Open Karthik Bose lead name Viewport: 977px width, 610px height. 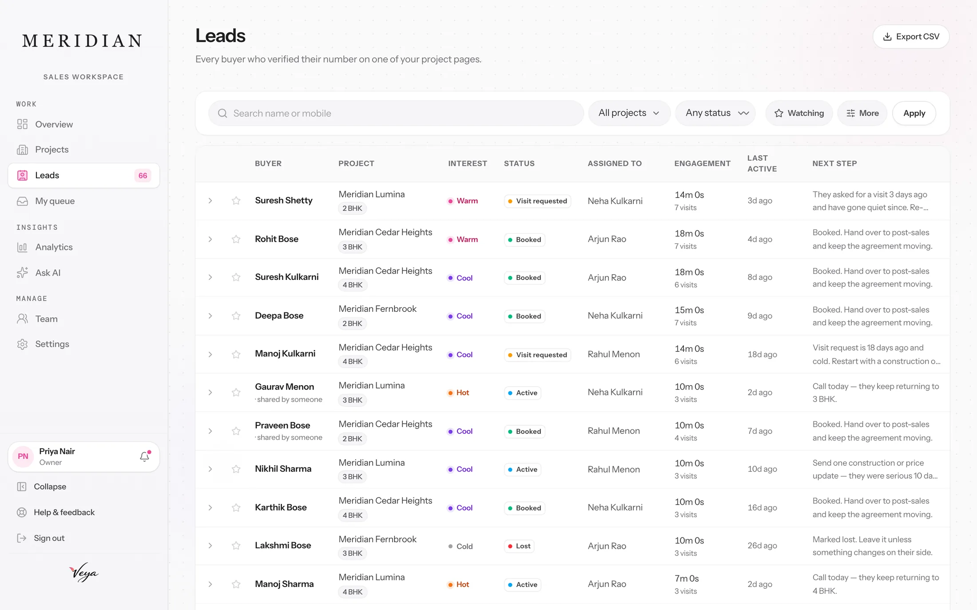pyautogui.click(x=281, y=507)
